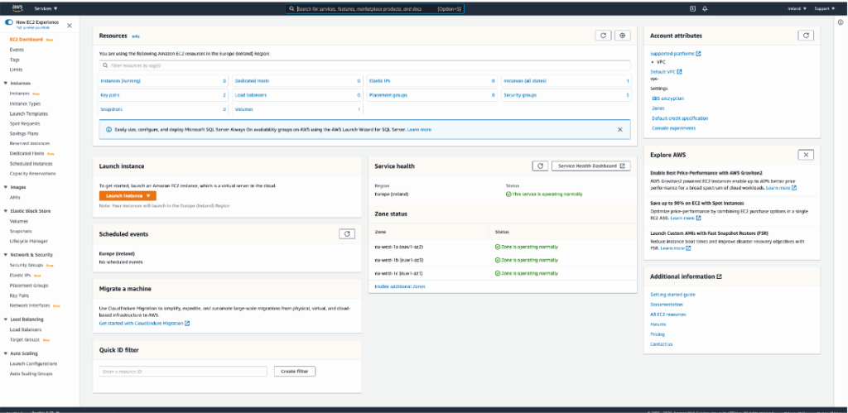Viewport: 848px width, 413px height.
Task: Open Launch Templates in the sidebar
Action: 28,113
